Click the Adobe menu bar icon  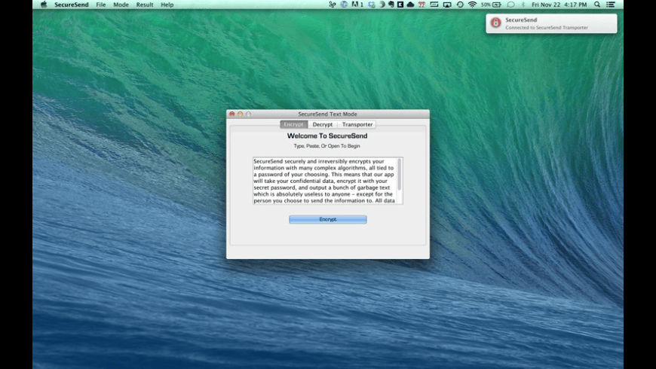point(357,5)
